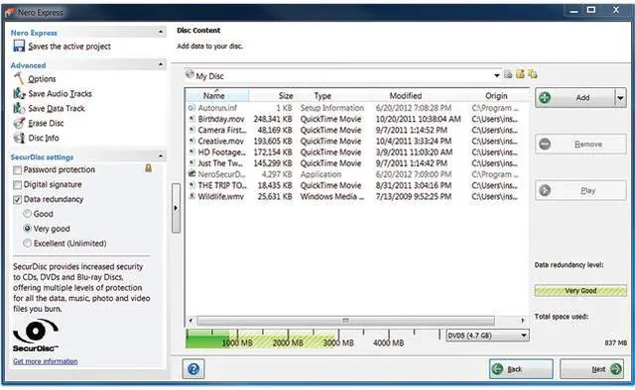The height and width of the screenshot is (390, 635).
Task: Click the file icon of Wildlife.wmv
Action: click(x=191, y=196)
